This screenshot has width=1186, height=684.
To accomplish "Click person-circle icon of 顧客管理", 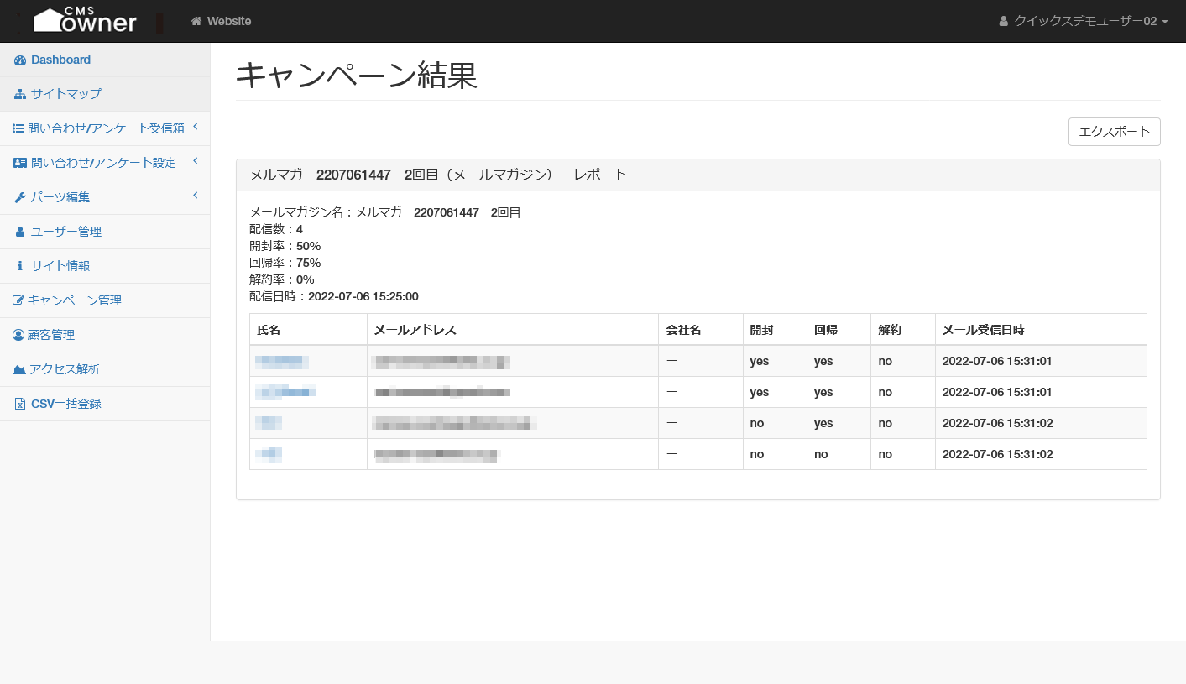I will [x=18, y=335].
